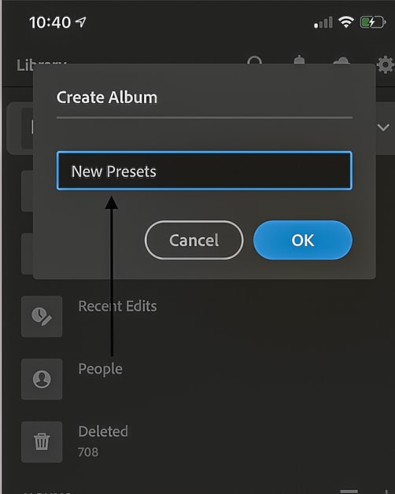395x494 pixels.
Task: Click the Recent Edits clock icon
Action: pos(42,316)
